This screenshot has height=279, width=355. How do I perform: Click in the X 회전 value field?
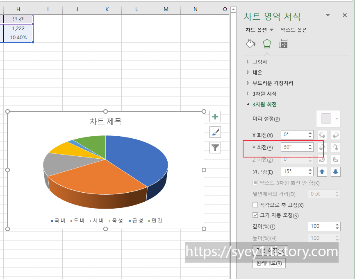(294, 135)
